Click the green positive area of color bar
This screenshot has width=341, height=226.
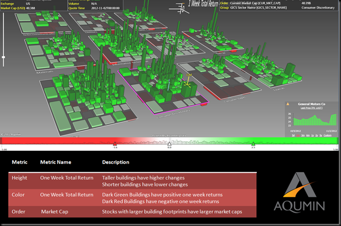pos(297,141)
